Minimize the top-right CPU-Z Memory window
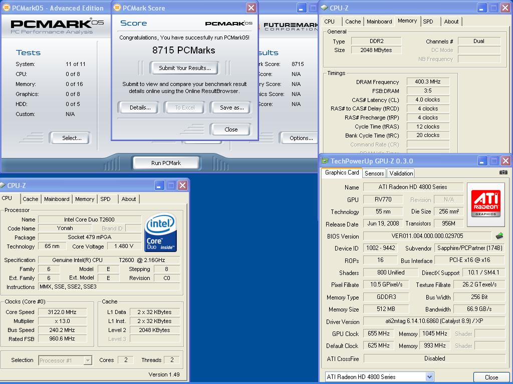 point(482,8)
